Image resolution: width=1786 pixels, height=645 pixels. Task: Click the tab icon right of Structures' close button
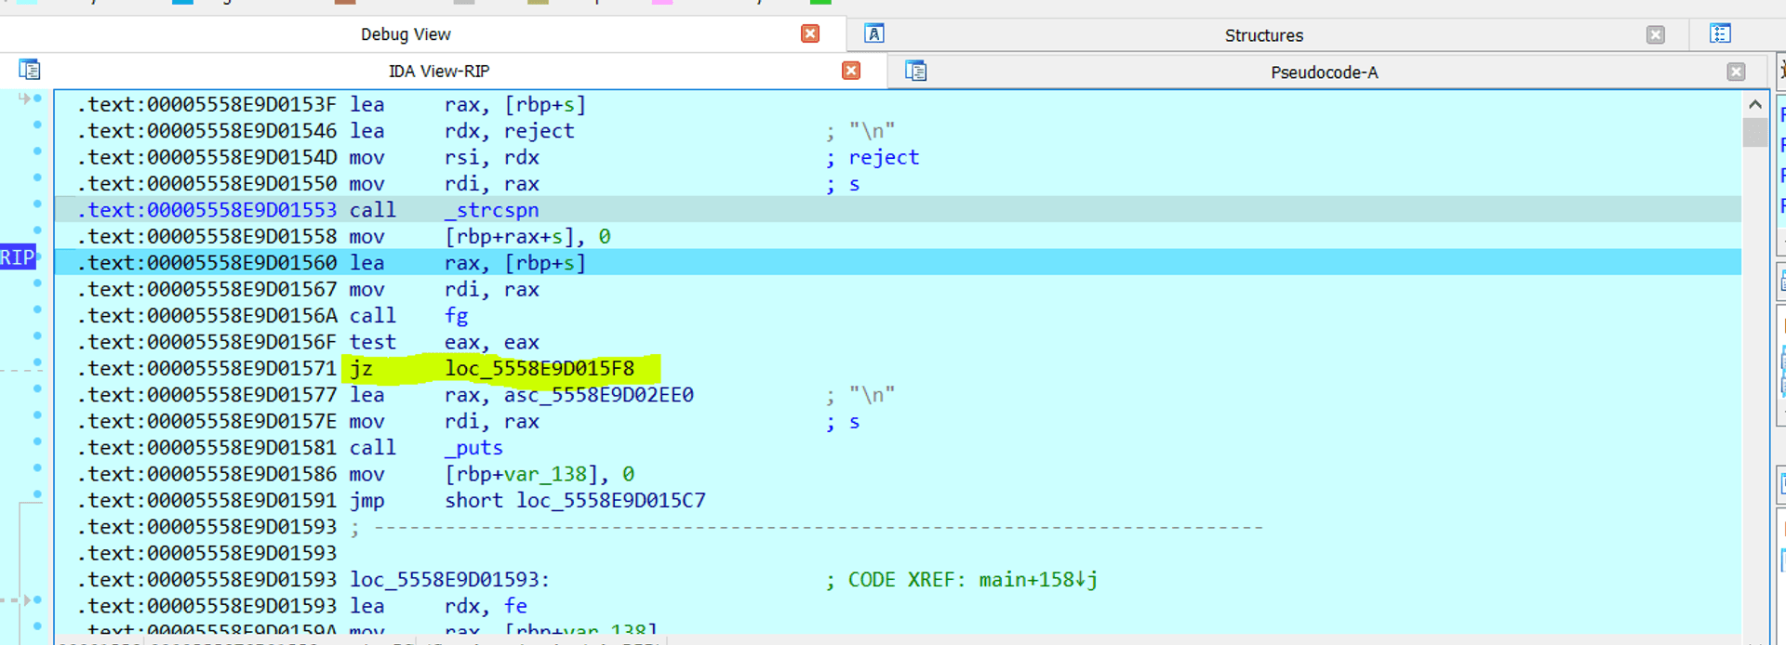coord(1720,33)
